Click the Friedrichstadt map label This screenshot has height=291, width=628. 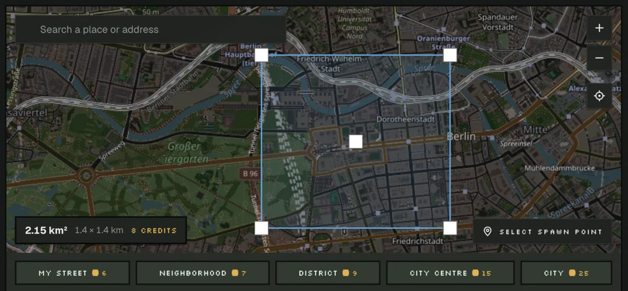click(x=418, y=241)
